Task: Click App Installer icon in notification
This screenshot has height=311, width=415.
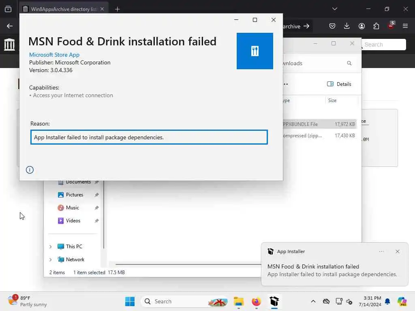Action: [270, 251]
